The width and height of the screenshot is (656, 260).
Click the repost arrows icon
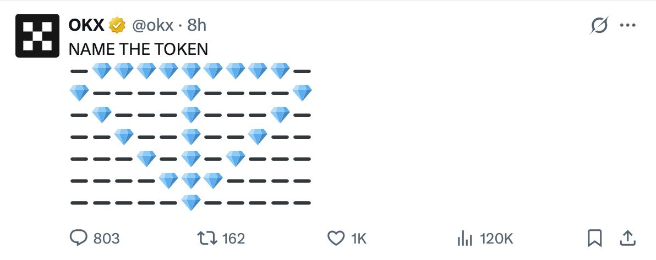[x=207, y=238]
